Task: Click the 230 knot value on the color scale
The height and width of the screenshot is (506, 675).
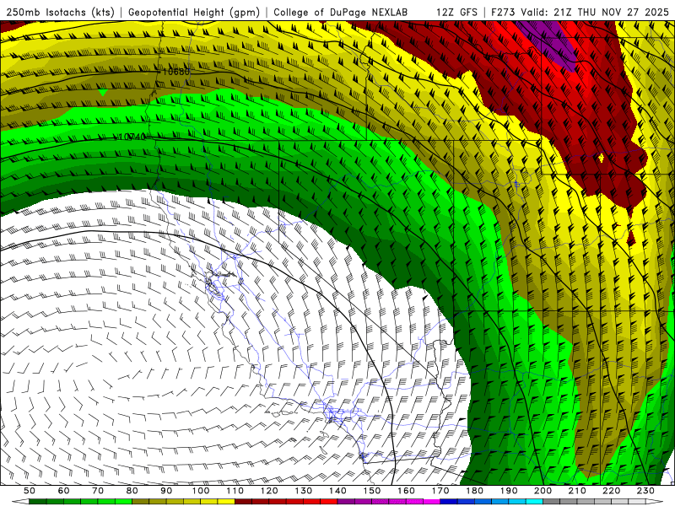Action: pyautogui.click(x=646, y=491)
